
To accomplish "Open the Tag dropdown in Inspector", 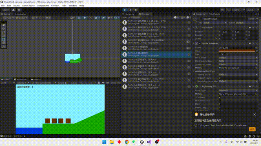I will 215,23.
